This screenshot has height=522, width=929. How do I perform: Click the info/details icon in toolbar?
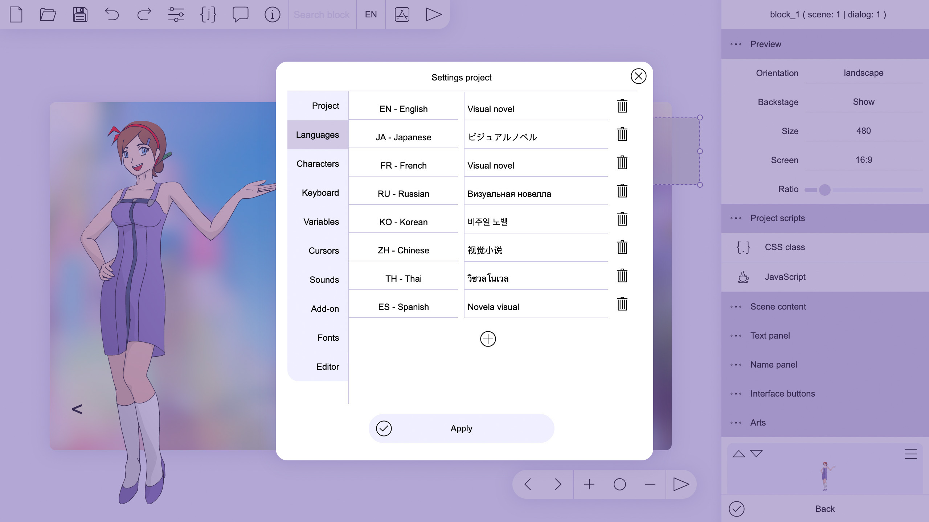pyautogui.click(x=273, y=14)
